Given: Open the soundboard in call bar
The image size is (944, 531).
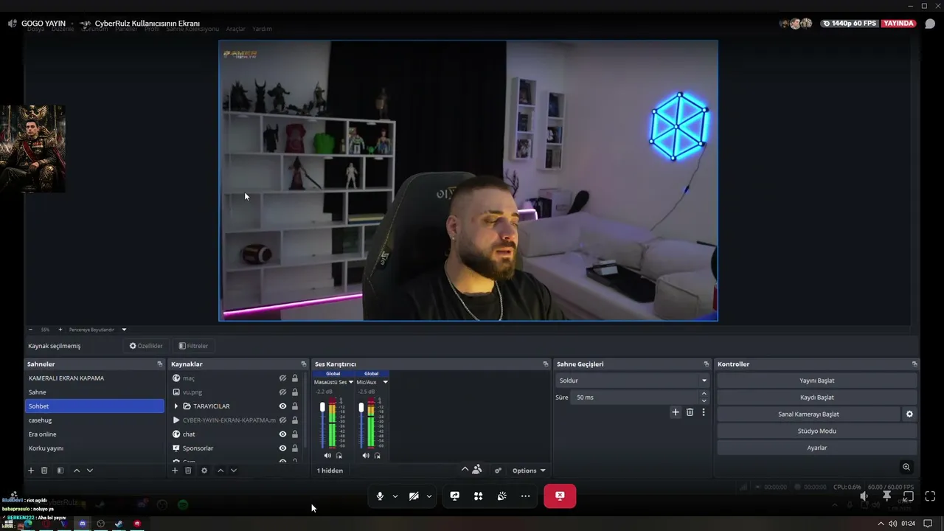Looking at the screenshot, I should [502, 496].
